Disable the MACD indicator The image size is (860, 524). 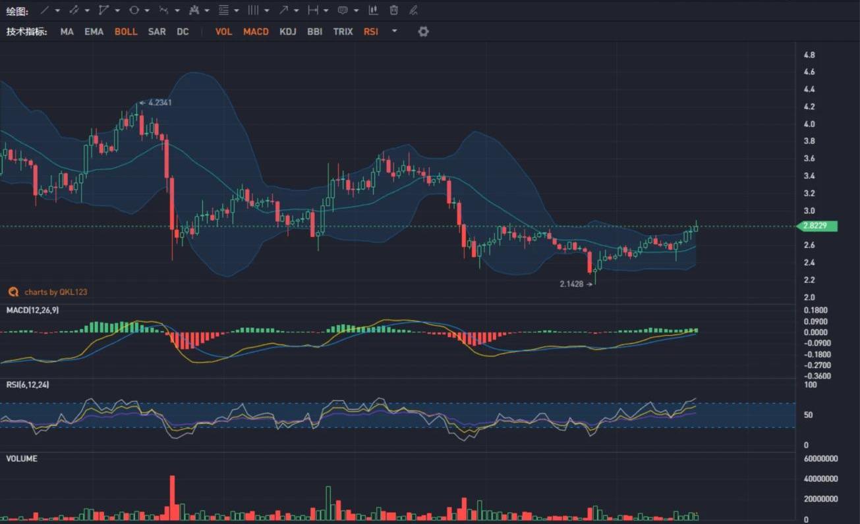coord(256,32)
